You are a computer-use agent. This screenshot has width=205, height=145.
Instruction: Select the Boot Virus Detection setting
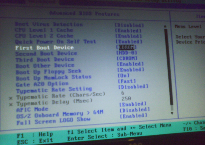[49, 24]
